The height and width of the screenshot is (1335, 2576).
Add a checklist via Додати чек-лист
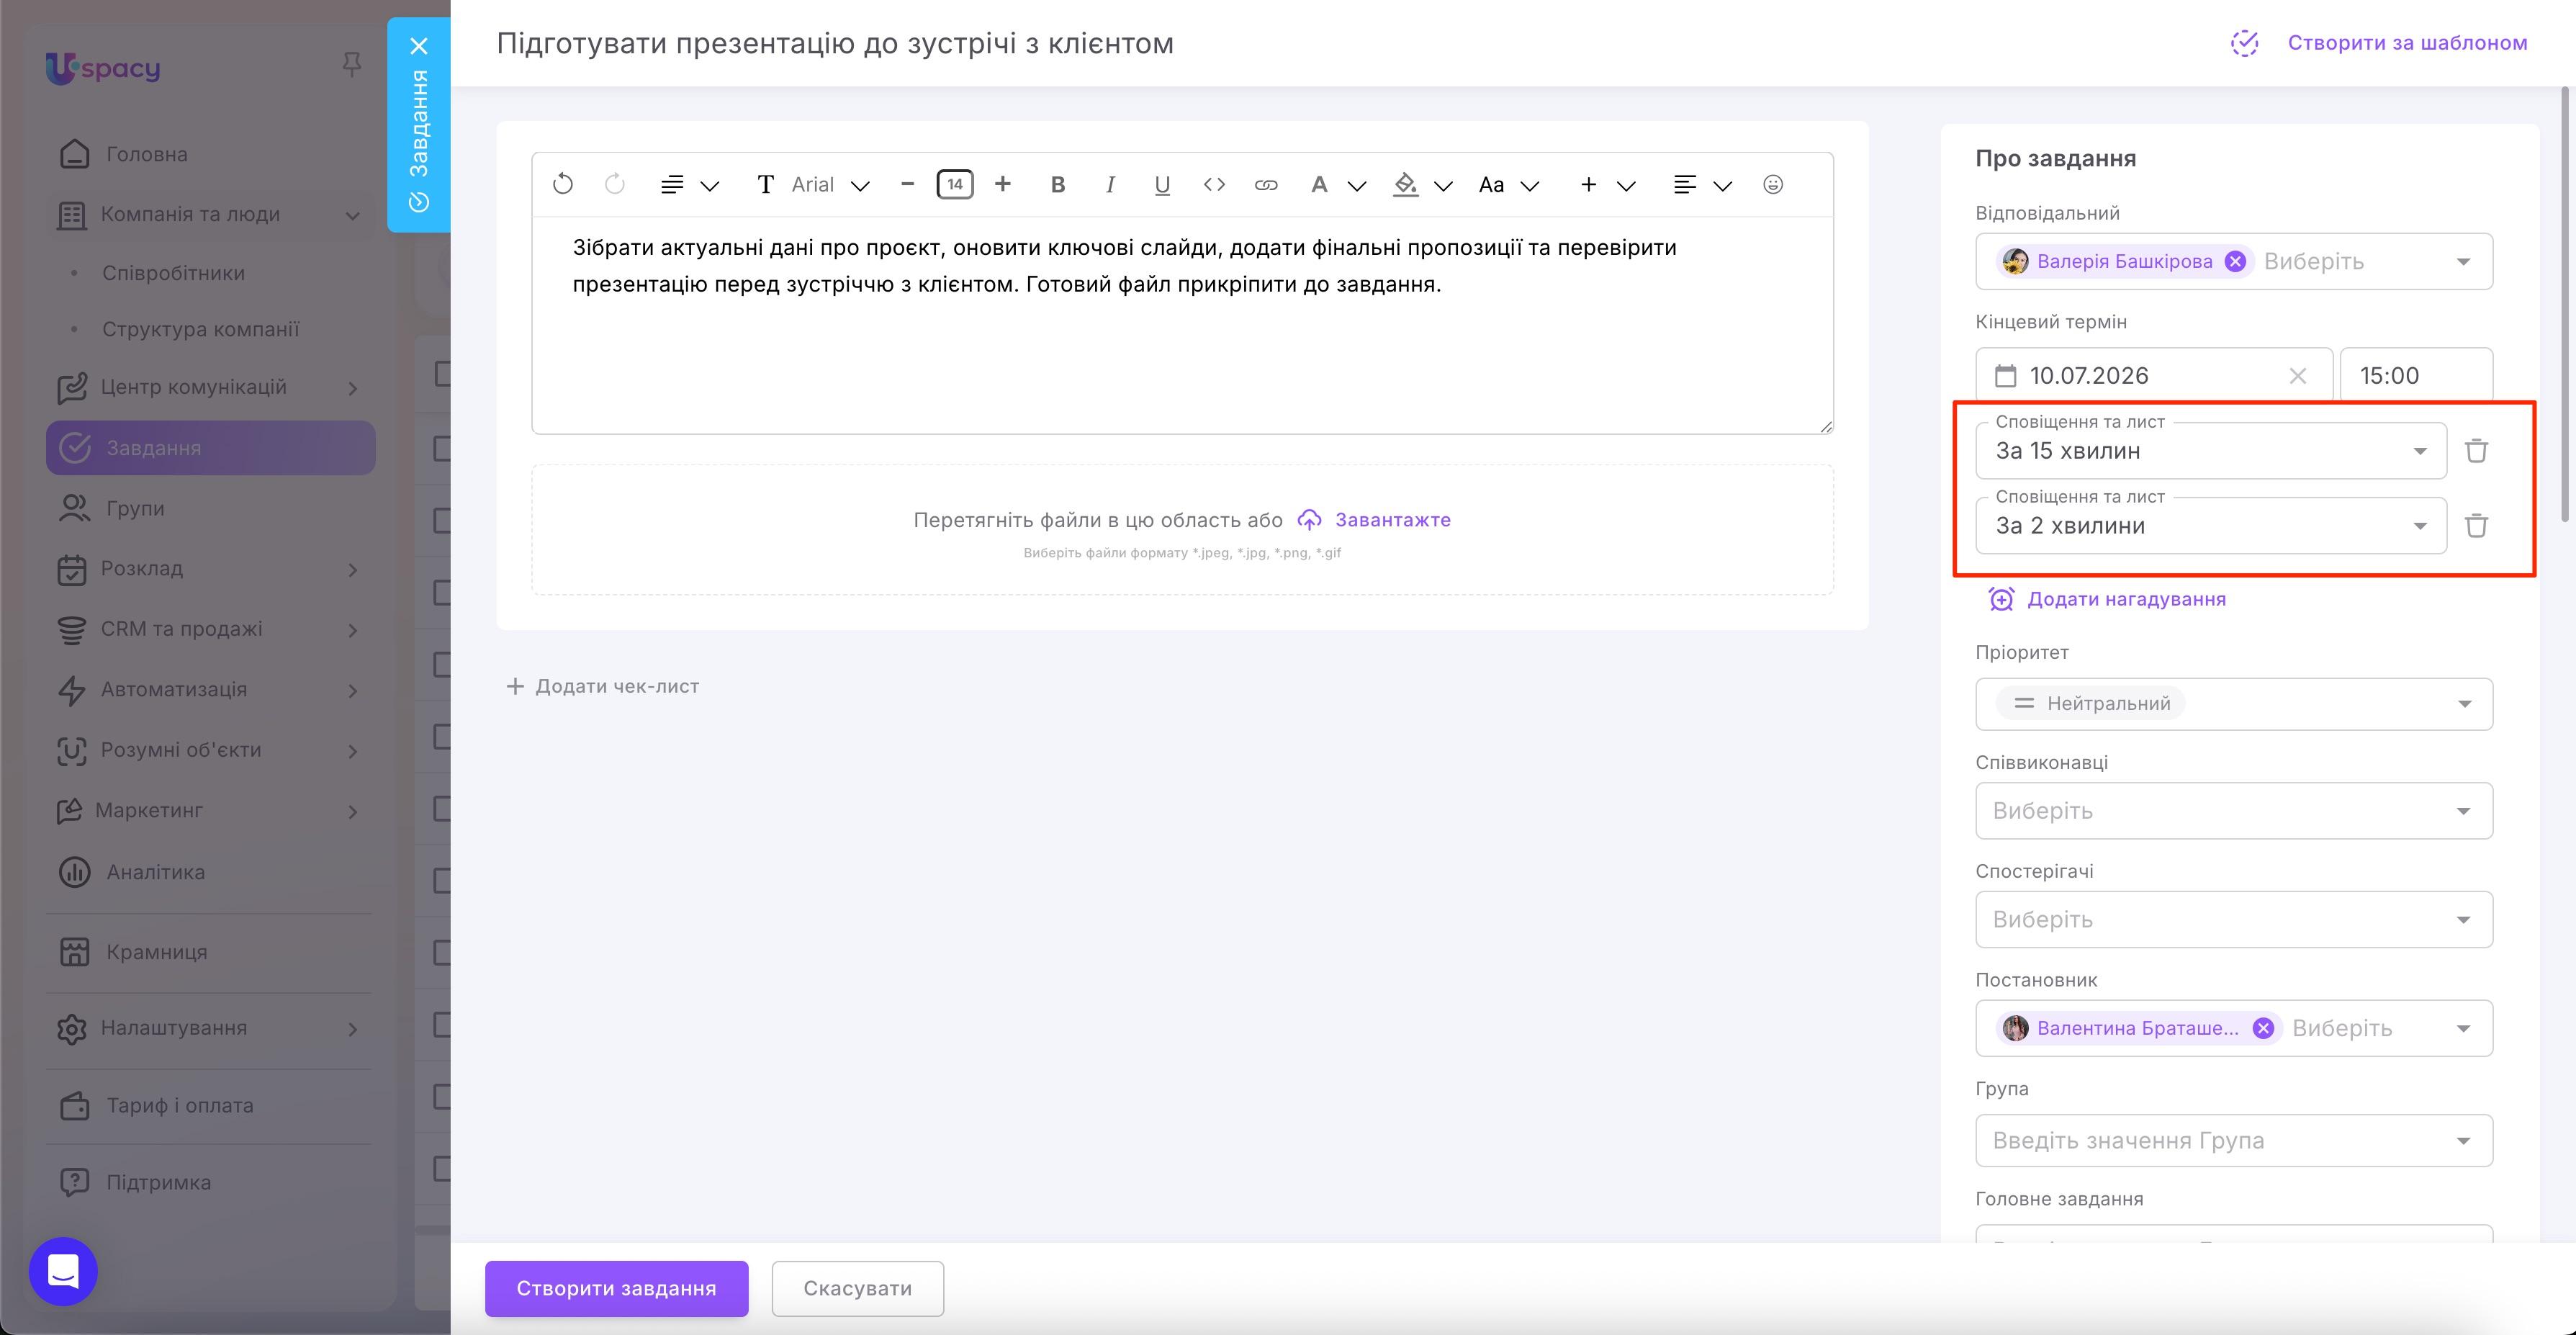pyautogui.click(x=602, y=686)
